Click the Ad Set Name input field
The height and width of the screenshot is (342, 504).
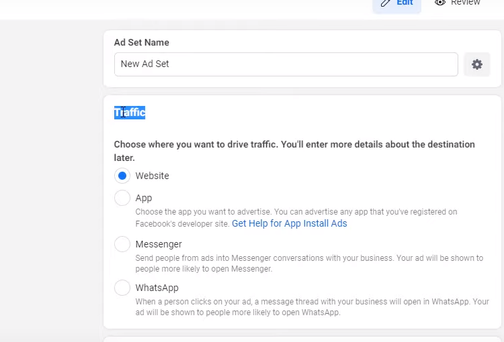pos(286,64)
